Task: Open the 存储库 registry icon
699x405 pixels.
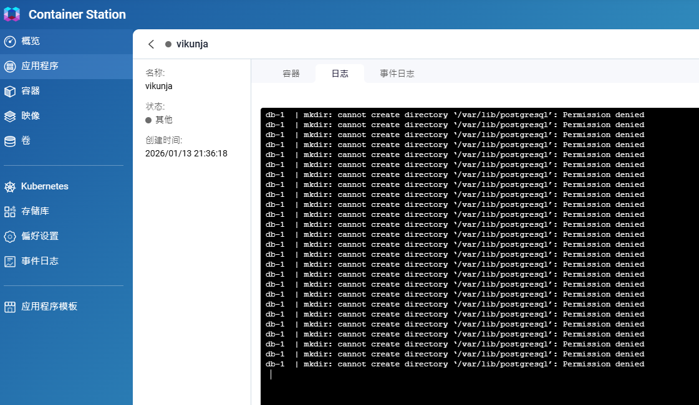Action: tap(10, 211)
